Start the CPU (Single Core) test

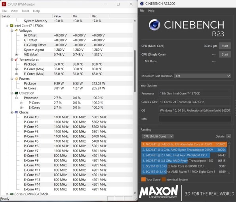pyautogui.click(x=225, y=54)
